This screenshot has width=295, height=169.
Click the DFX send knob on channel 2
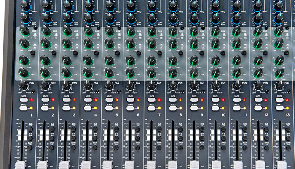click(x=45, y=73)
